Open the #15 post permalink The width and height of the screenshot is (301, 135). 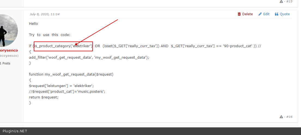(289, 1)
